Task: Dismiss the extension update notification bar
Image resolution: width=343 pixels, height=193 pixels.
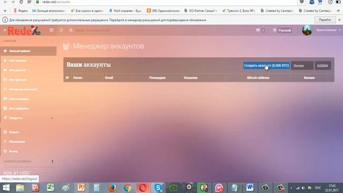Action: tap(339, 20)
